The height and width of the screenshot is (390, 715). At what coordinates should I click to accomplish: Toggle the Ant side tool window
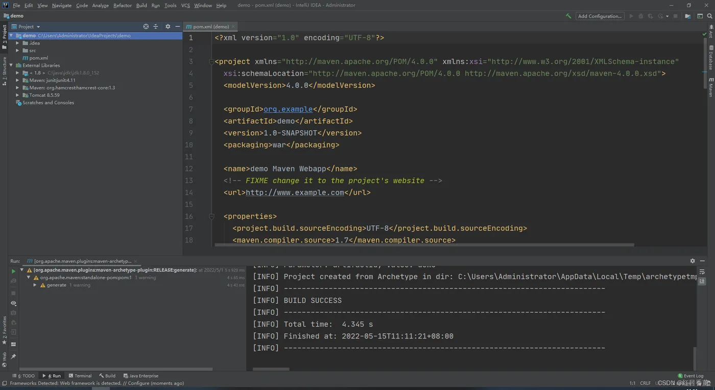click(x=710, y=32)
